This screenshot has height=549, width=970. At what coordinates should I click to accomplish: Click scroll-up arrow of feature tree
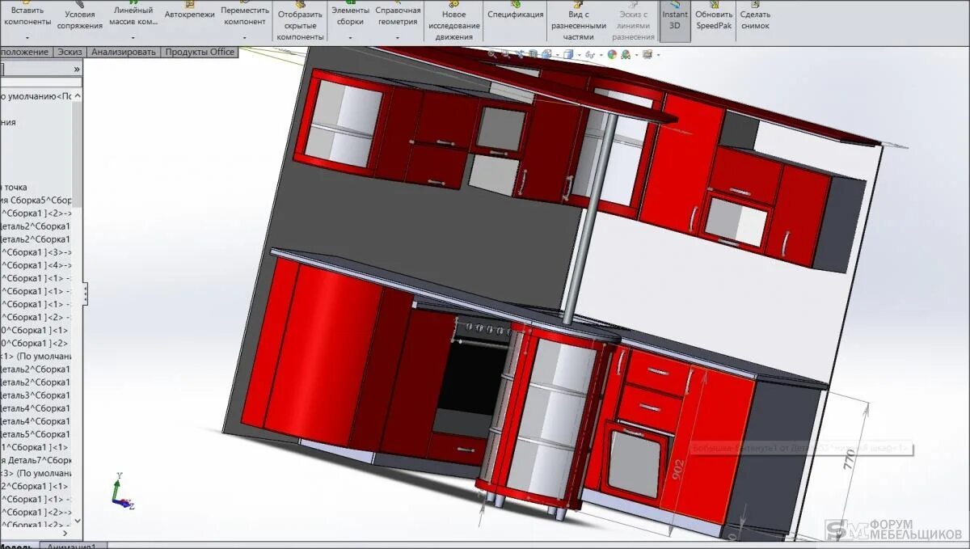coord(78,95)
